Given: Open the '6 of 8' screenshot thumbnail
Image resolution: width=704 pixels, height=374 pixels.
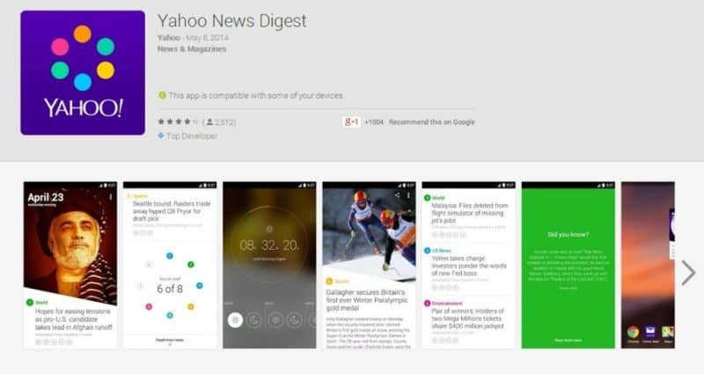Looking at the screenshot, I should click(x=170, y=265).
